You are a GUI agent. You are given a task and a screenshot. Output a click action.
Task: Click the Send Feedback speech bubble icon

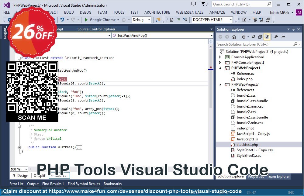(193, 4)
